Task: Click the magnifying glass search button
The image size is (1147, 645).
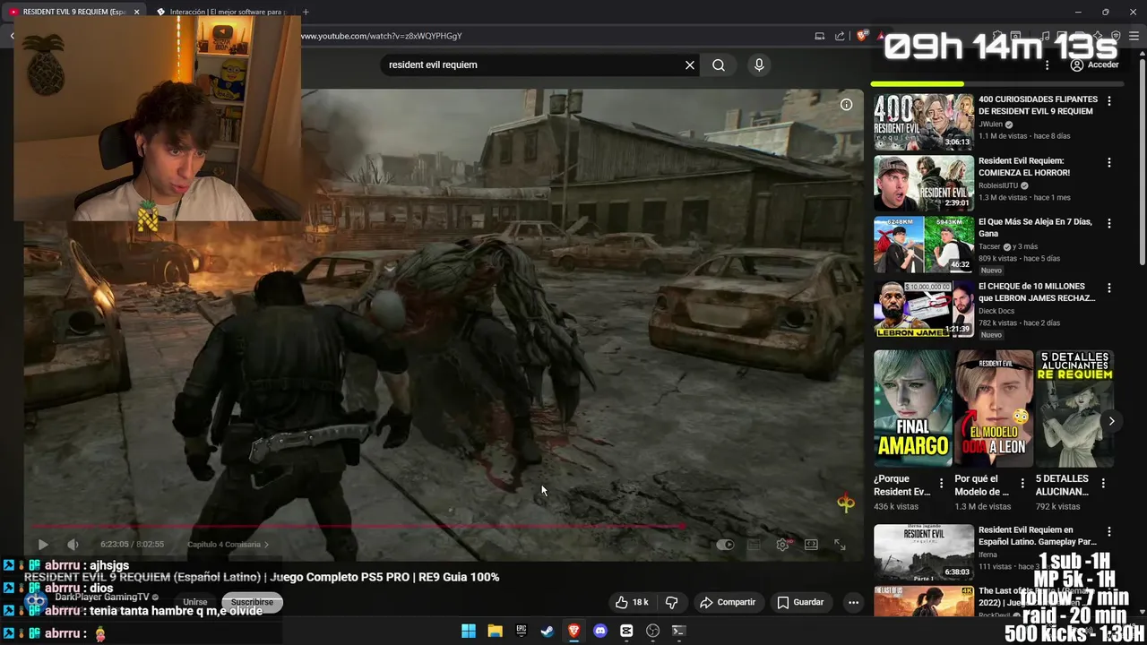Action: pos(719,64)
